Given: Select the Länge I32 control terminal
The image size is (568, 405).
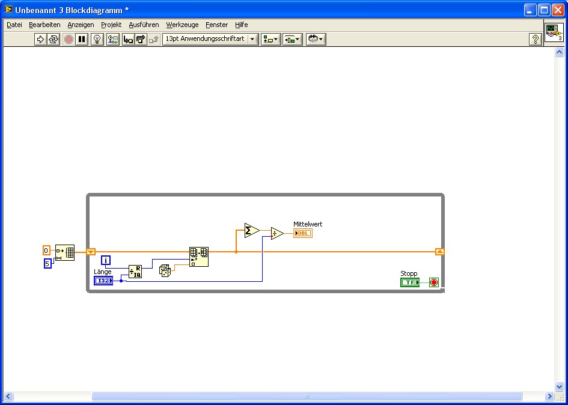Looking at the screenshot, I should click(103, 281).
